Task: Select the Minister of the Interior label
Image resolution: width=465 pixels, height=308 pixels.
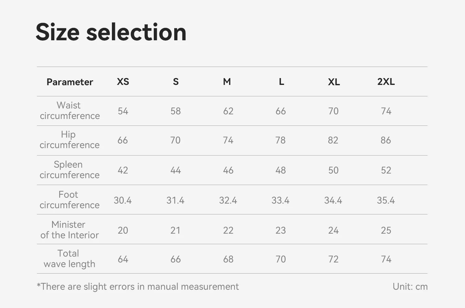Action: pos(69,230)
